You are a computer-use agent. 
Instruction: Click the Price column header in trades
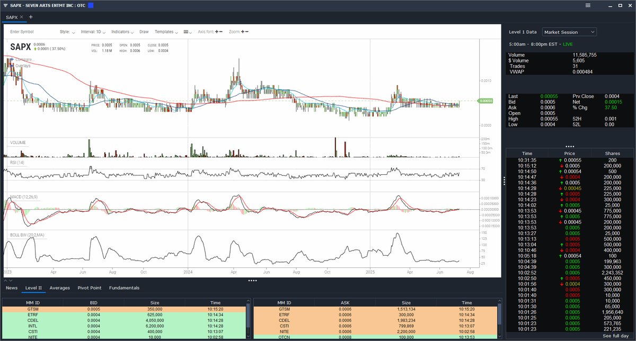[569, 153]
